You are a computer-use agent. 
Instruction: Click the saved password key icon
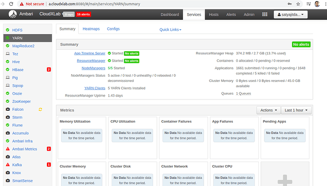click(290, 4)
